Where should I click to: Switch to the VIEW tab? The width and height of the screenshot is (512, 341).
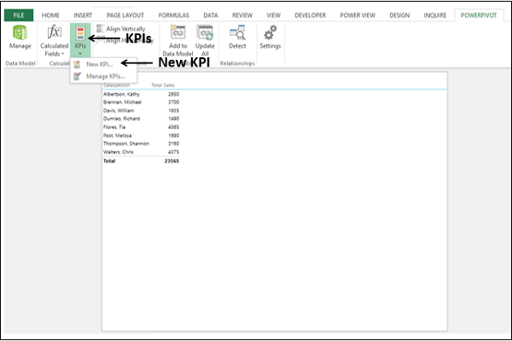pyautogui.click(x=274, y=15)
